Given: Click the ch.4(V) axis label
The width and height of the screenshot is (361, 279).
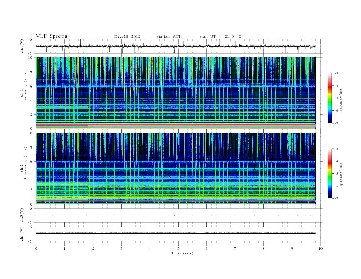Looking at the screenshot, I should (21, 233).
